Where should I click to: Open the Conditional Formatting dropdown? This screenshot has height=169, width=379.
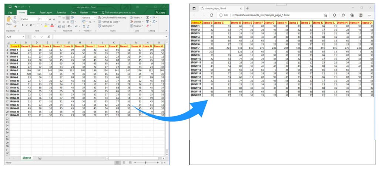[x=113, y=17]
